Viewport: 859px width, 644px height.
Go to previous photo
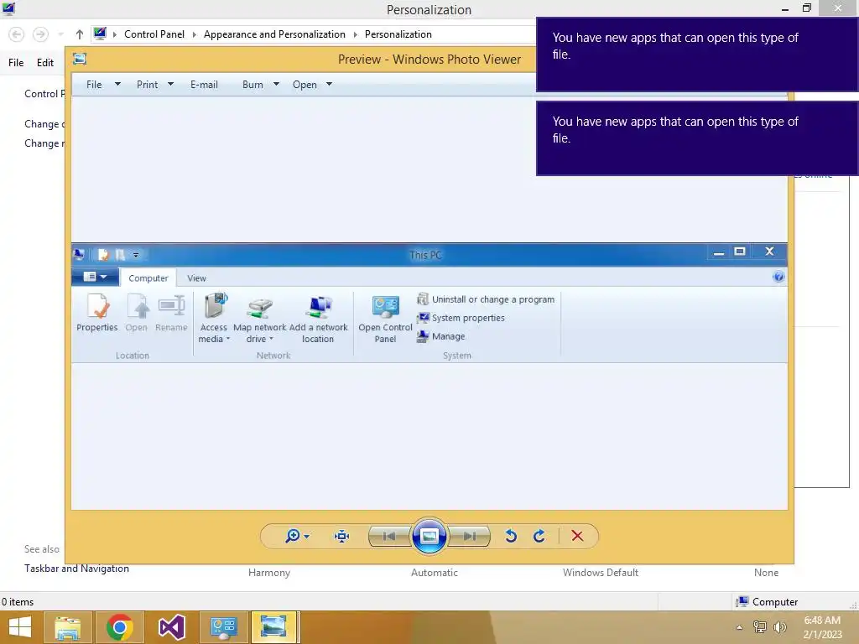(389, 536)
